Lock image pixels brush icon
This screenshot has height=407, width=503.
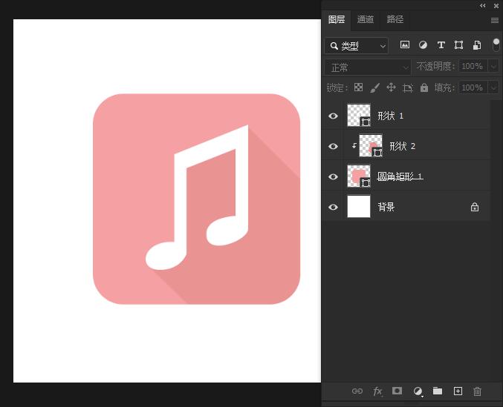(374, 87)
